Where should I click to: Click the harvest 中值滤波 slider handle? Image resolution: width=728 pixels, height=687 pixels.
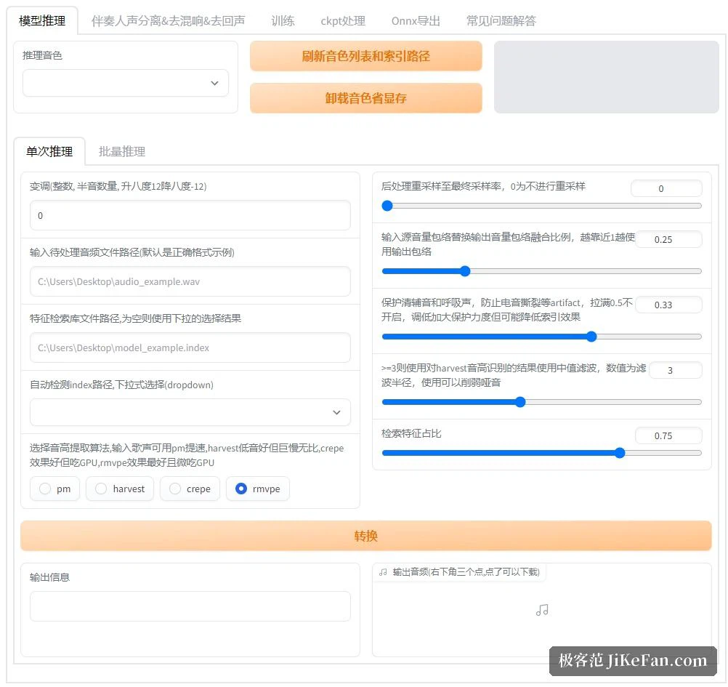coord(520,402)
